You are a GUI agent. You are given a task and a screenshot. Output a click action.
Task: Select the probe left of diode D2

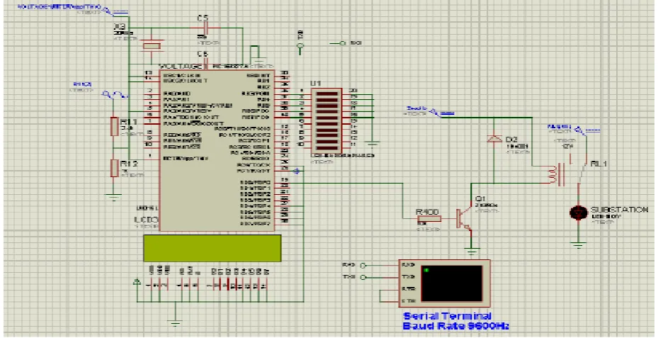pyautogui.click(x=441, y=113)
